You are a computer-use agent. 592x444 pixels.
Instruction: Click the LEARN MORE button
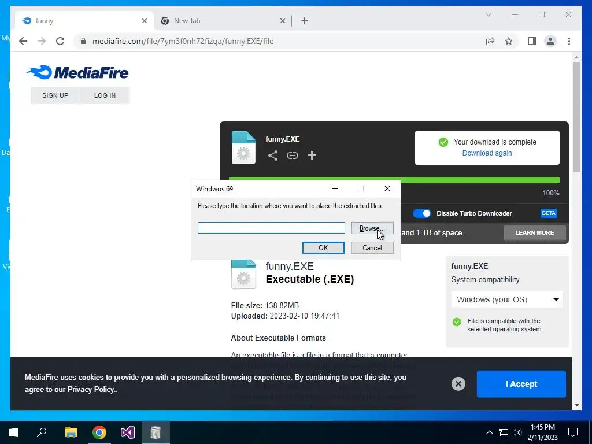point(535,232)
